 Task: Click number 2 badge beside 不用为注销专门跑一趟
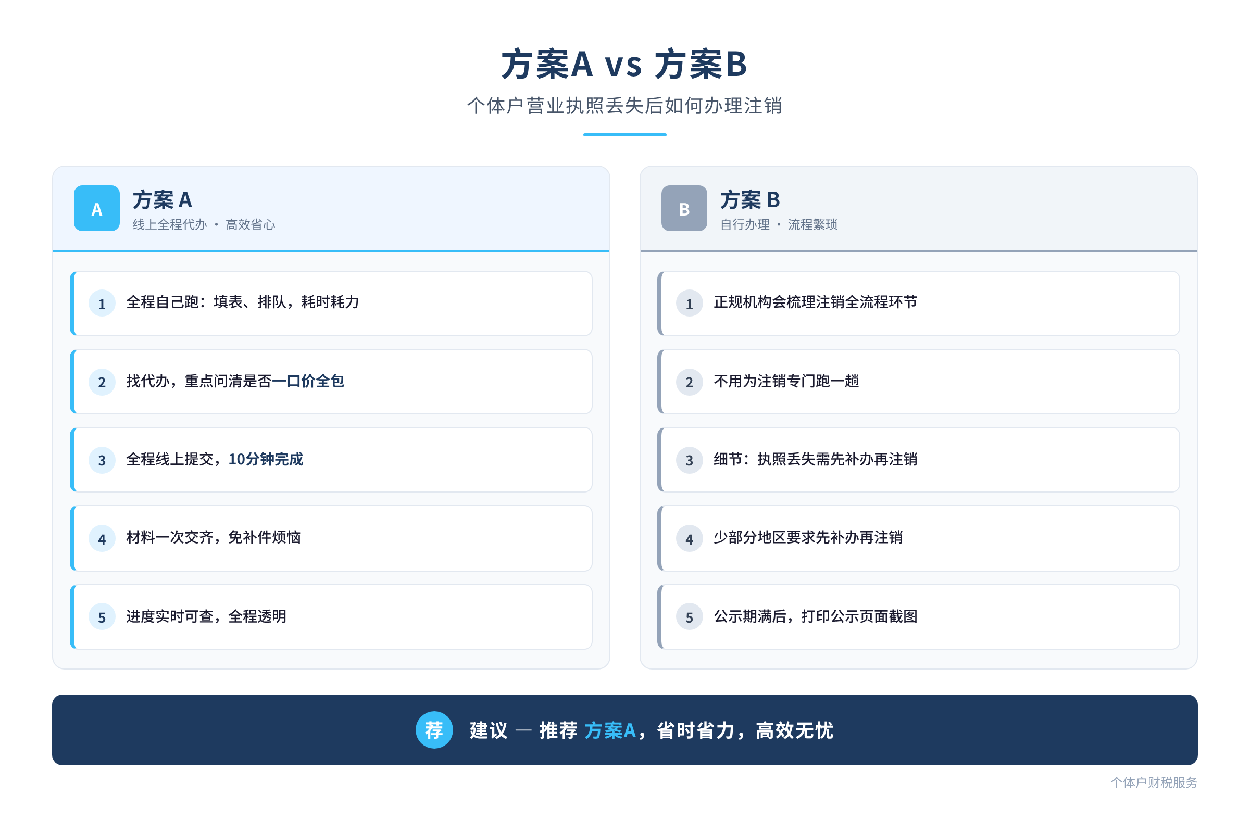pyautogui.click(x=689, y=382)
